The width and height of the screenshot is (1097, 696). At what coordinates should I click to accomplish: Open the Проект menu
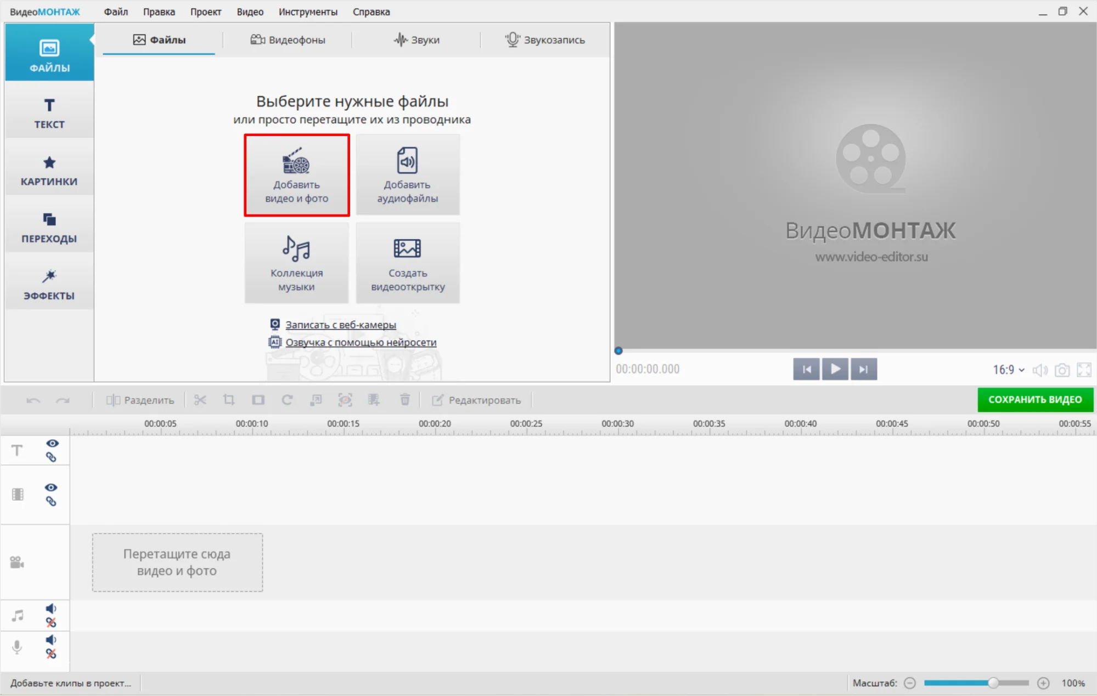click(x=206, y=12)
